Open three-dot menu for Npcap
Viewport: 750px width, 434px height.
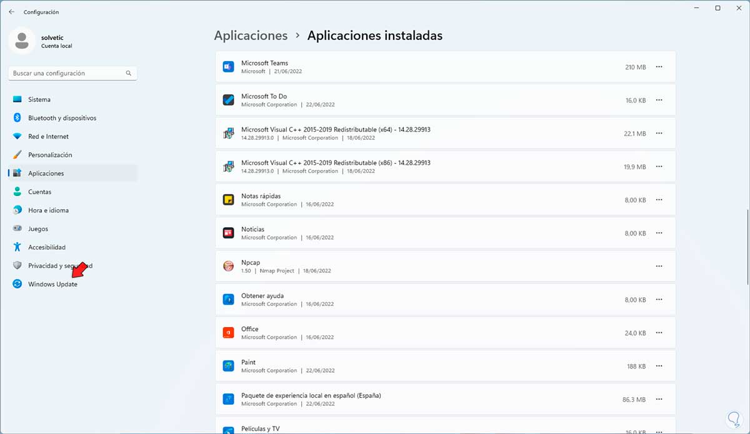point(659,266)
